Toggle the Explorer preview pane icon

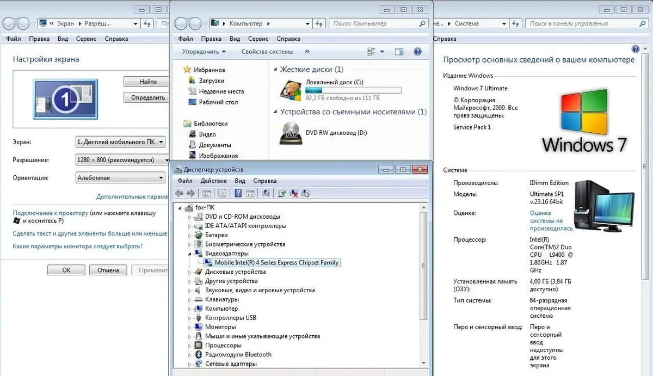pyautogui.click(x=399, y=52)
